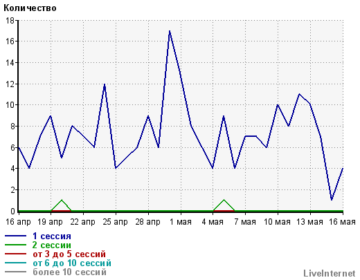Screen dimensions: 360x280
Task: Click the red 'от 3 до 5 сессий' legend line
Action: pyautogui.click(x=15, y=254)
